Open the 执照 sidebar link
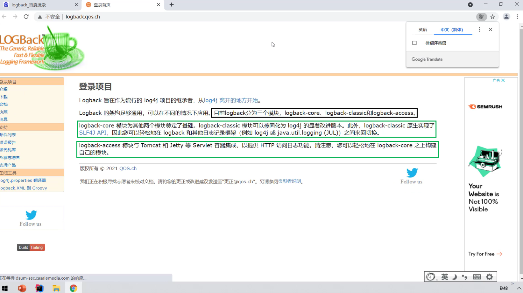This screenshot has width=523, height=293. click(4, 112)
